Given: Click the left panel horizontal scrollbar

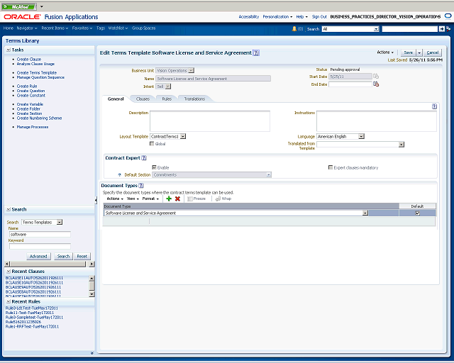Looking at the screenshot, I should coord(50,264).
